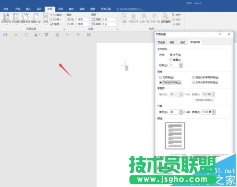The width and height of the screenshot is (237, 187).
Task: Decrease the 栏数 columns stepper value
Action: pos(181,66)
